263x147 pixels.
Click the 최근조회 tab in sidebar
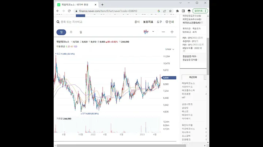[x=193, y=77]
